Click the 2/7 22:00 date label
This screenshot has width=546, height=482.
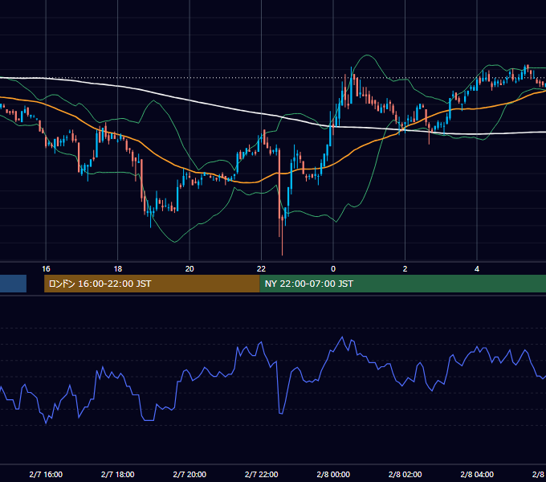tap(261, 474)
